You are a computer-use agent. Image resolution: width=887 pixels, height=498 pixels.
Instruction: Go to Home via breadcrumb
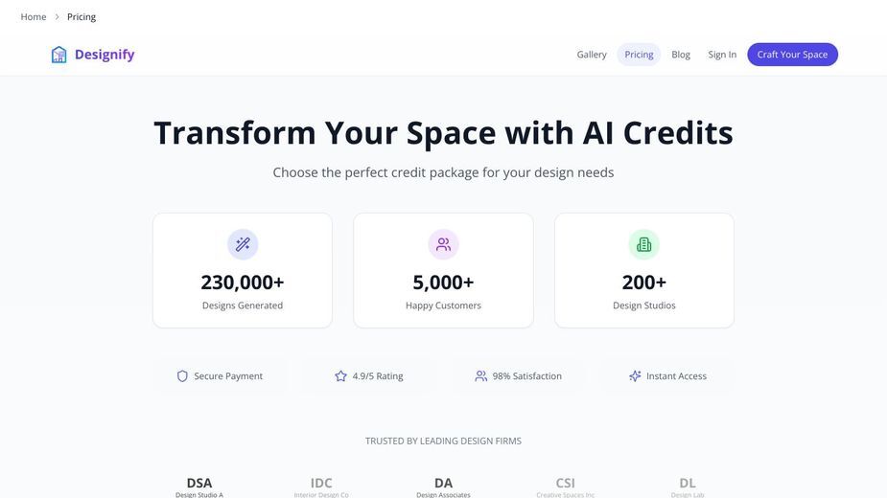[34, 17]
